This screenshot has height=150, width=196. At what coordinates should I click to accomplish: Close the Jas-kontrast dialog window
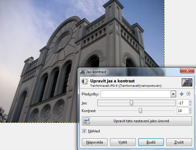(x=187, y=70)
